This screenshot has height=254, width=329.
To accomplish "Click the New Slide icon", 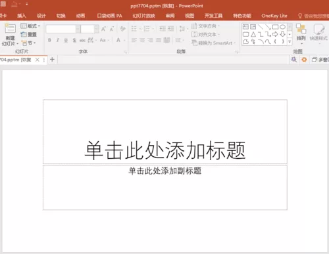I will point(10,29).
